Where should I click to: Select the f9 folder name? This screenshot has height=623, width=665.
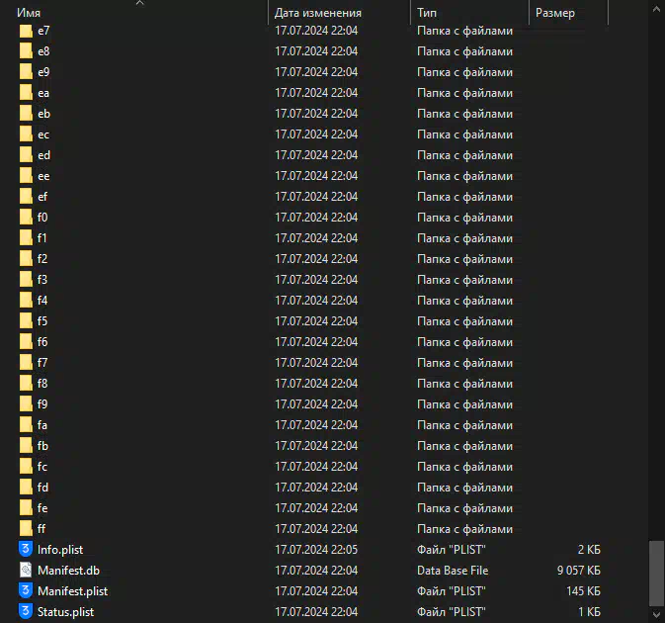[42, 404]
